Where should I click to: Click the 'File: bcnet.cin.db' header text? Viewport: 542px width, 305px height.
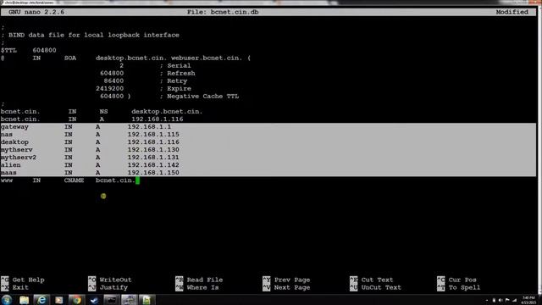tap(223, 12)
